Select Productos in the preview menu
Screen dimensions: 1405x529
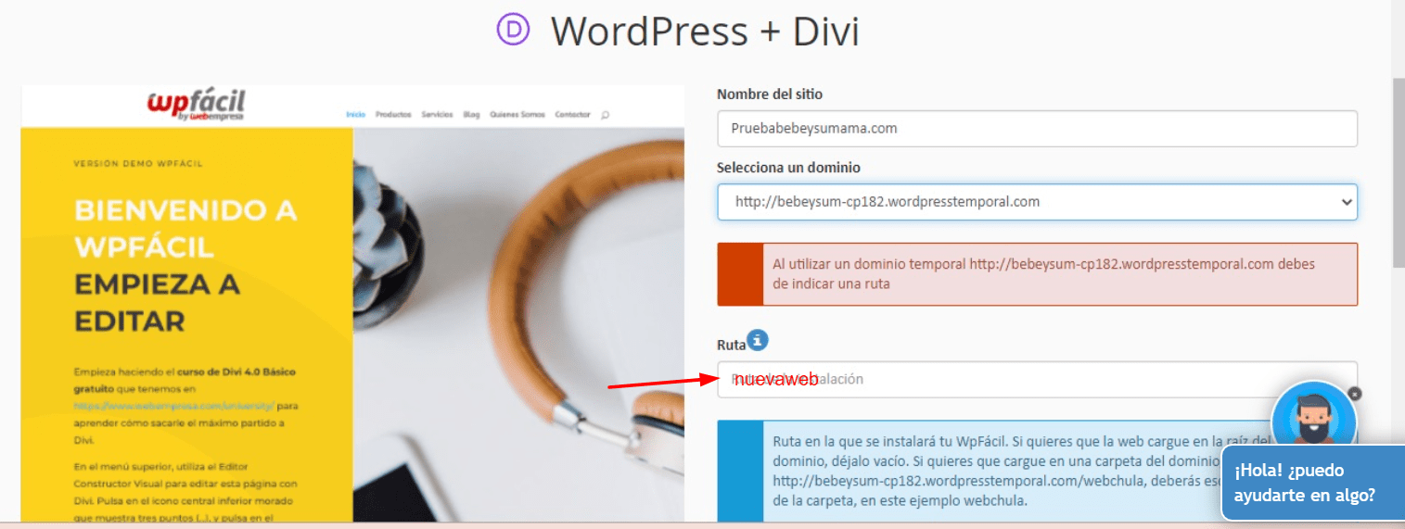click(393, 115)
